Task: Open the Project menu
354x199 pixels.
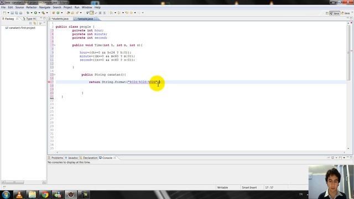Action: (67, 7)
